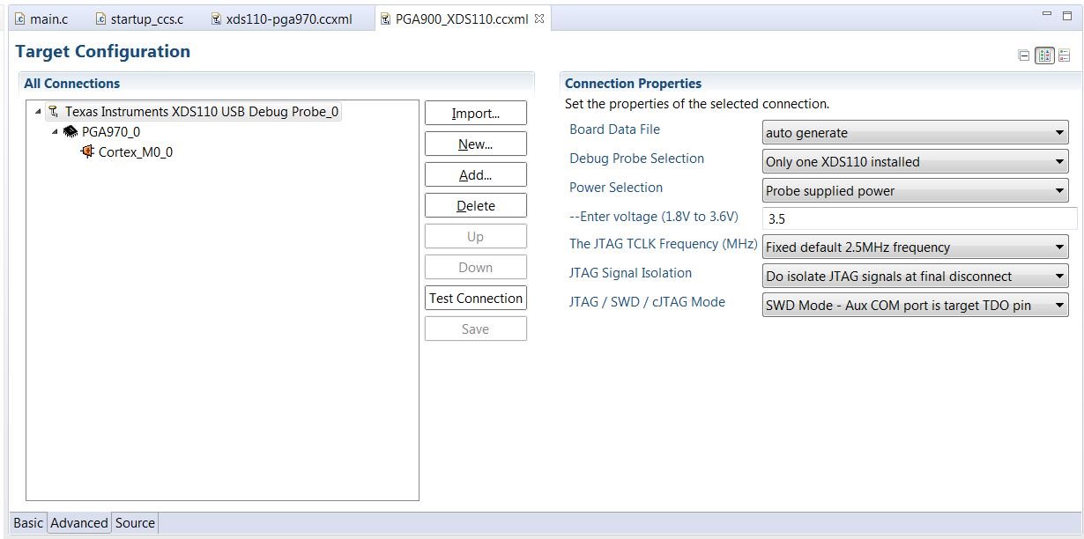This screenshot has height=539, width=1084.
Task: Open the JTAG / SWD / cJTAG Mode dropdown
Action: point(1060,305)
